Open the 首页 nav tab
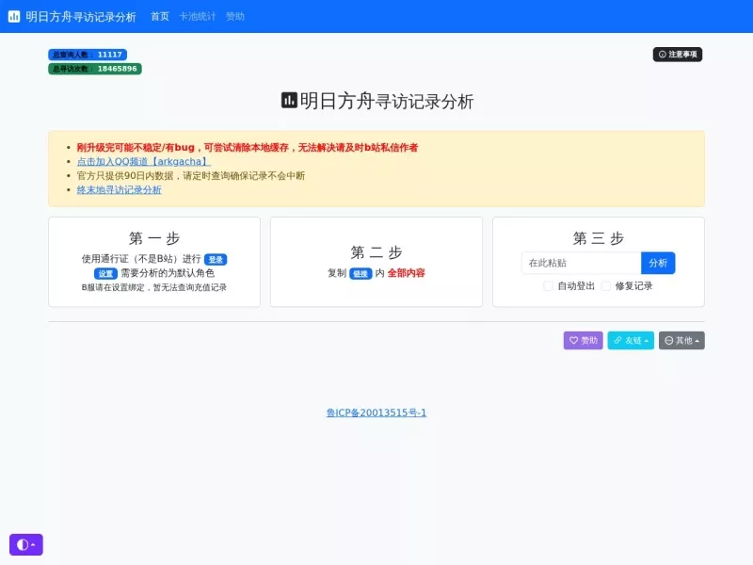 160,16
